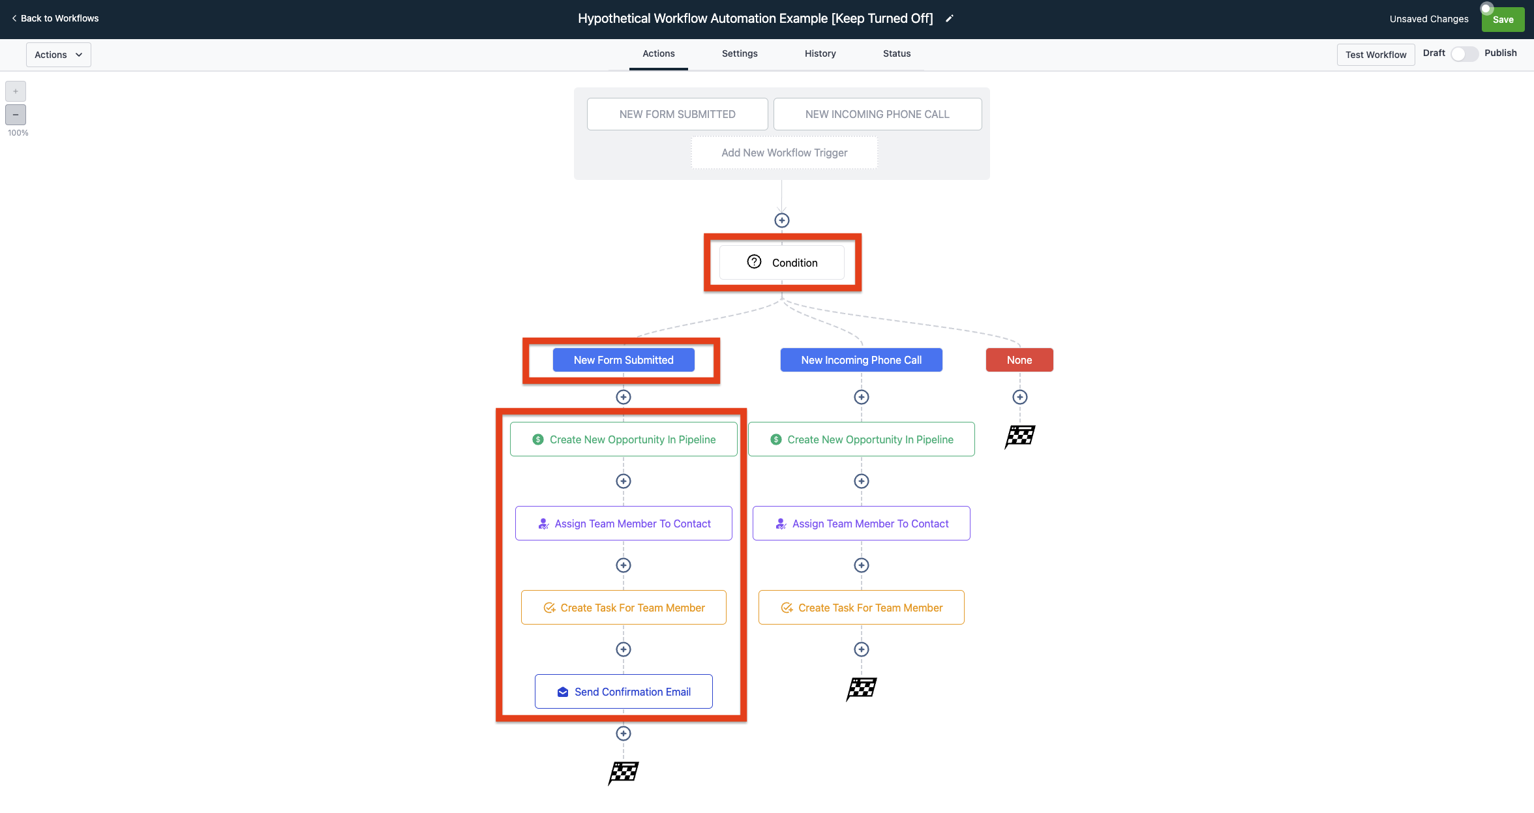
Task: Go to the Status tab
Action: [x=896, y=53]
